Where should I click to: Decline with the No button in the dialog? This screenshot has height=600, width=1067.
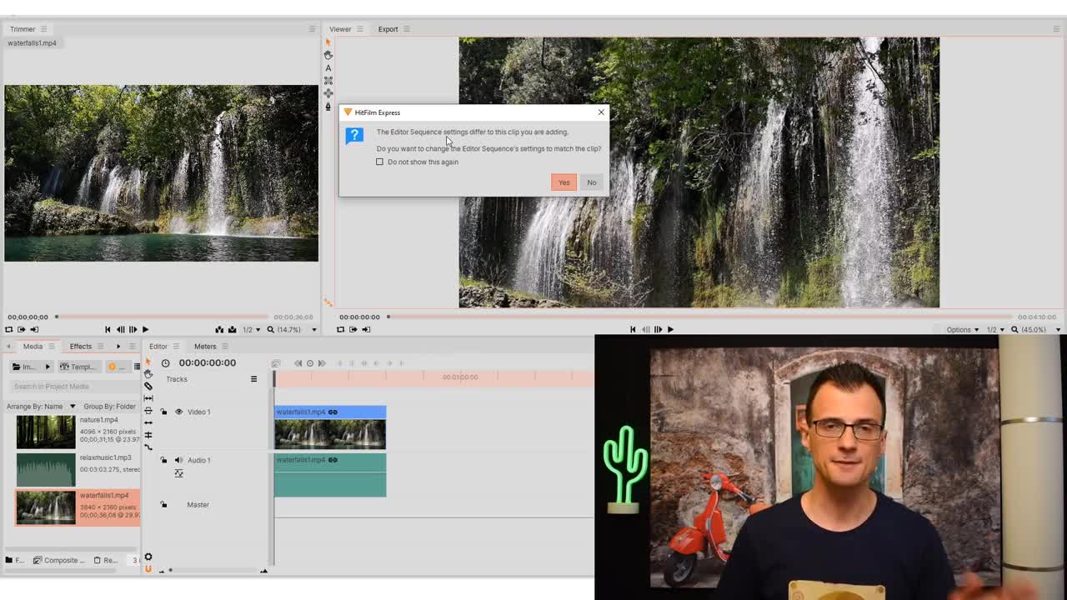point(591,182)
